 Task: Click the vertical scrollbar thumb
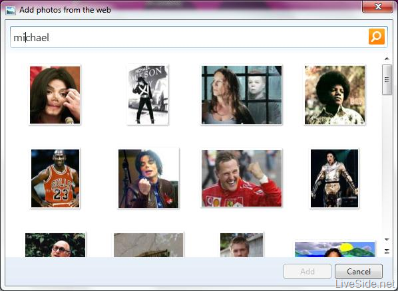point(387,80)
